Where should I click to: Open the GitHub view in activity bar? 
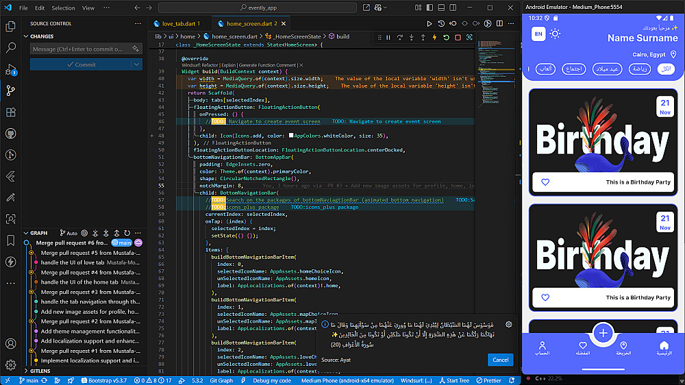pyautogui.click(x=10, y=133)
